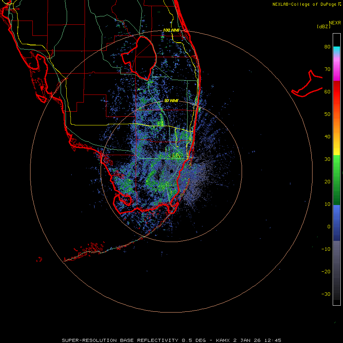
Task: Click the blue segment of the color bar
Action: point(337,223)
